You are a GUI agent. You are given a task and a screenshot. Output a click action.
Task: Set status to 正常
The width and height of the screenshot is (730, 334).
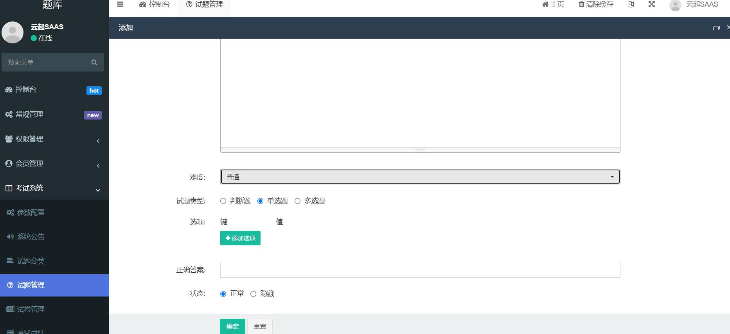pyautogui.click(x=223, y=294)
